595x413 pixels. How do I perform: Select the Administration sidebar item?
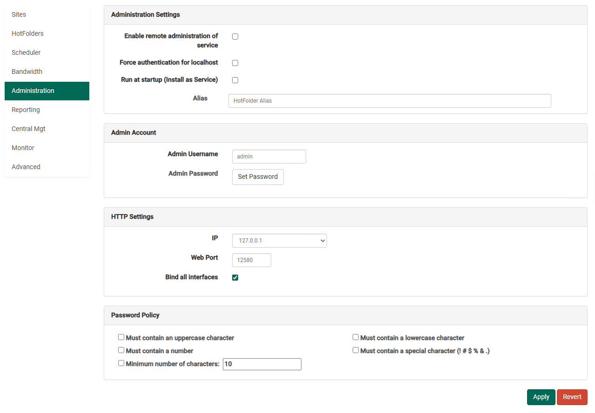click(47, 91)
